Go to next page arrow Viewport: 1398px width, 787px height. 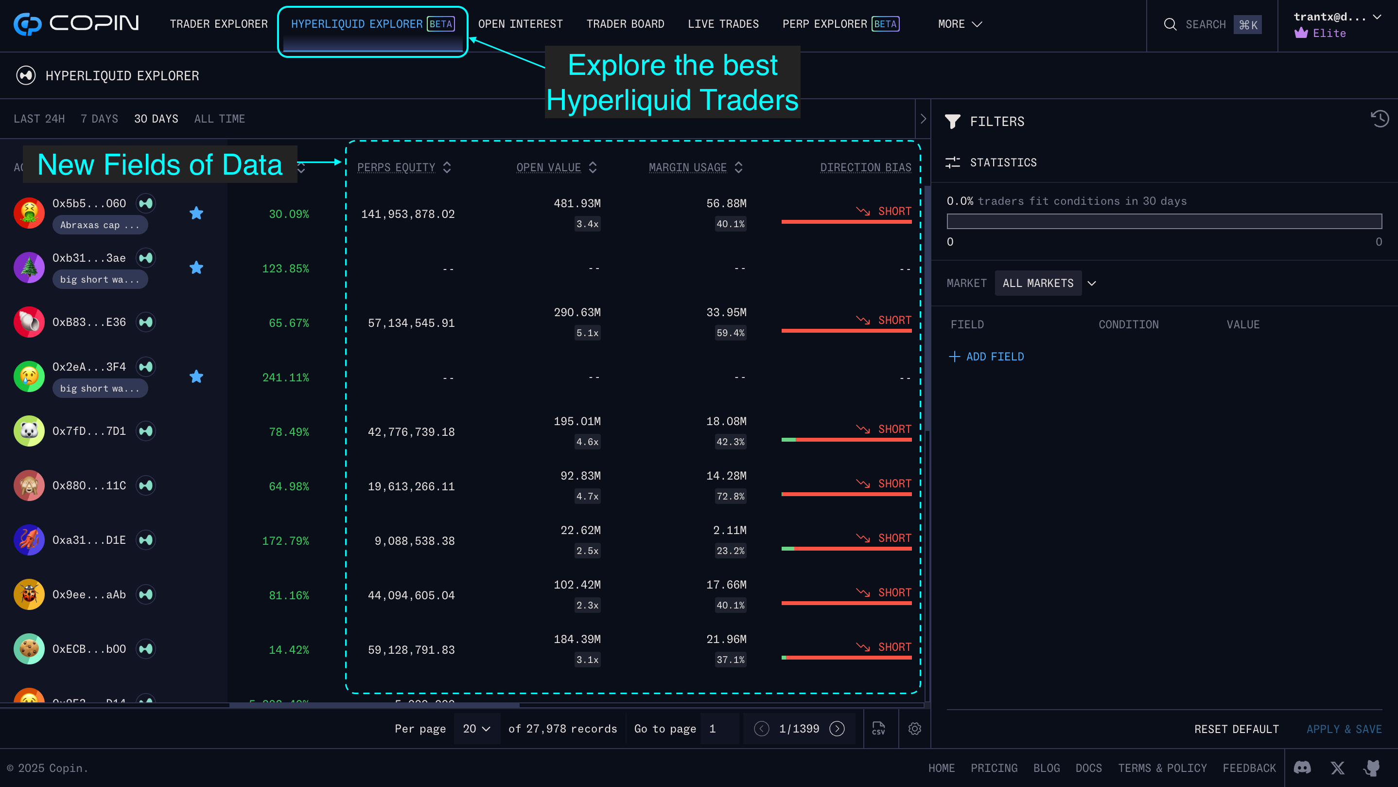[x=837, y=728]
